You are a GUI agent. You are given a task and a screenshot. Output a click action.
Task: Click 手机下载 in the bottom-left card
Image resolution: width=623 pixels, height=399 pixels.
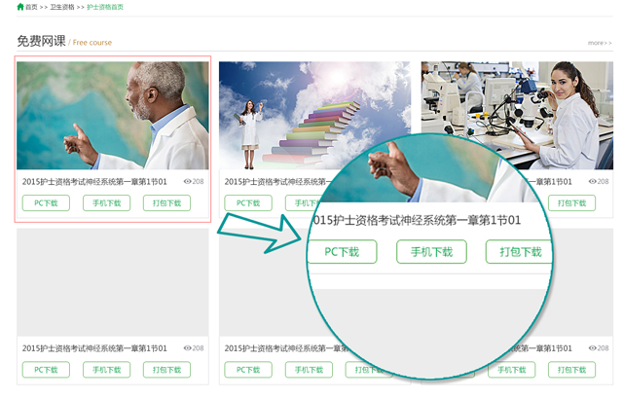[x=106, y=370]
